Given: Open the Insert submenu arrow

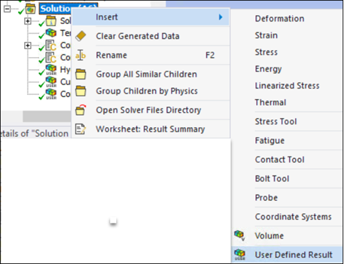Looking at the screenshot, I should (x=221, y=17).
